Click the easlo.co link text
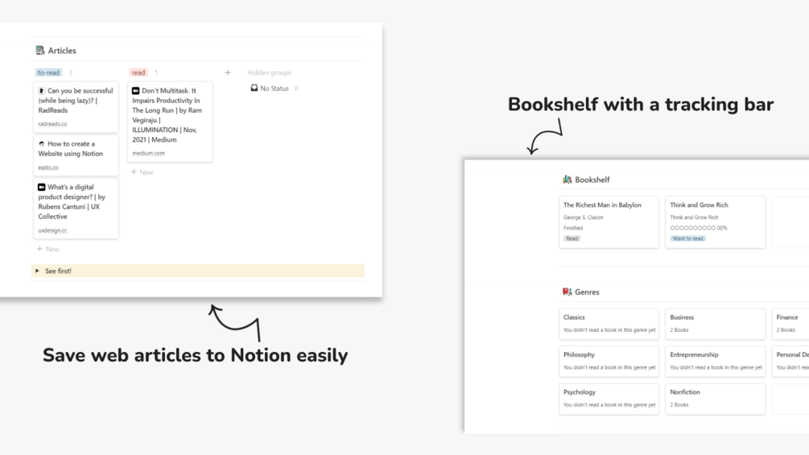Viewport: 809px width, 455px height. tap(48, 168)
